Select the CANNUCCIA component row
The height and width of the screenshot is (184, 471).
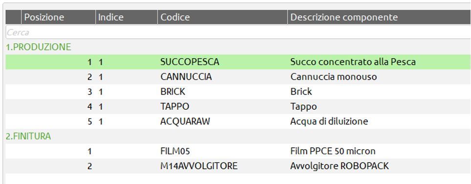click(x=238, y=77)
